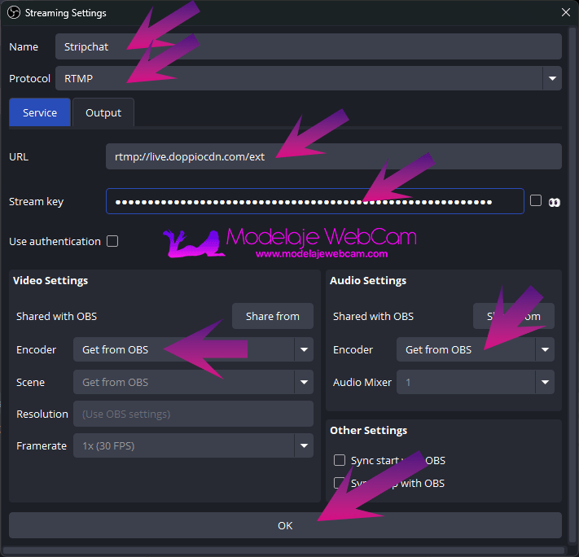
Task: Click the Streaming Settings title text
Action: pyautogui.click(x=65, y=13)
